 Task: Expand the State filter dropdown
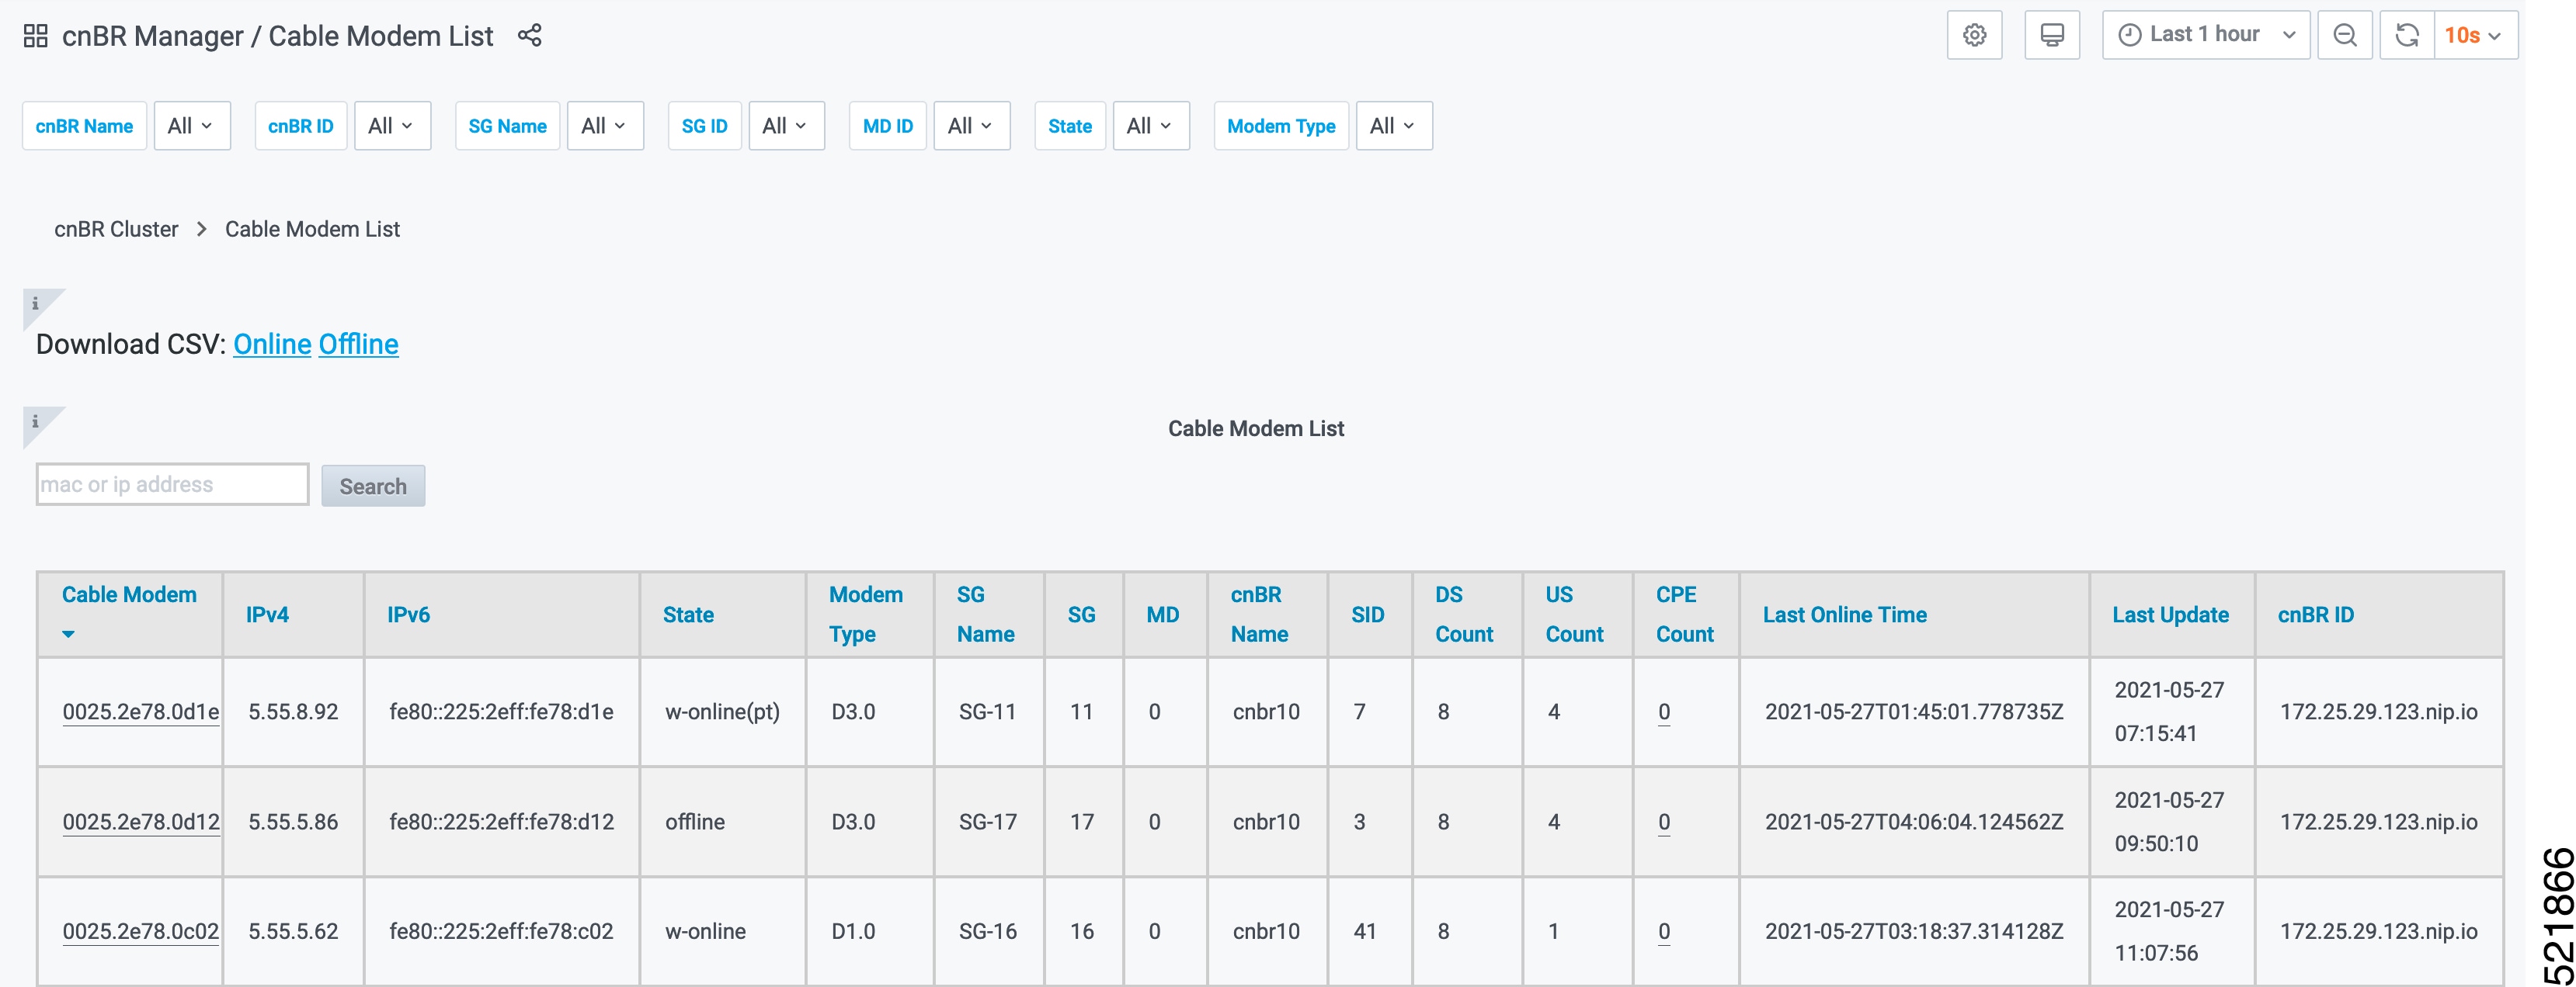click(1151, 126)
